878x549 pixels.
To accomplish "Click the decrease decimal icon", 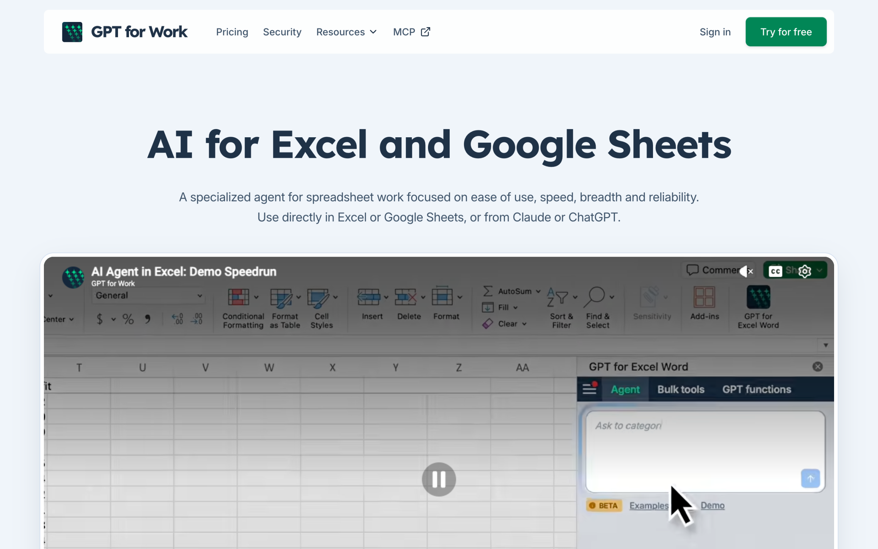I will (197, 319).
